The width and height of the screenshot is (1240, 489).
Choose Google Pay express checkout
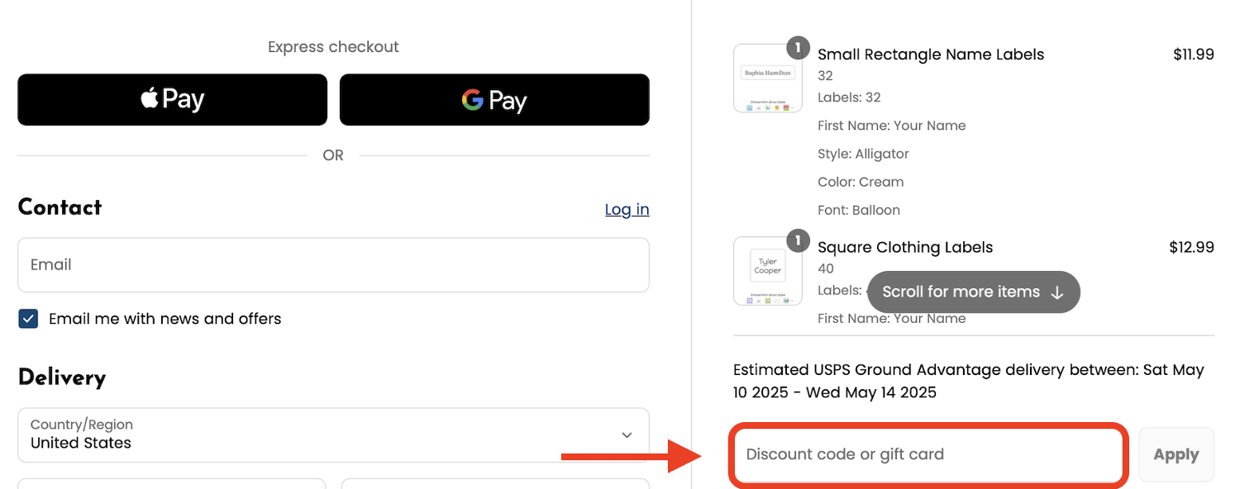point(494,100)
